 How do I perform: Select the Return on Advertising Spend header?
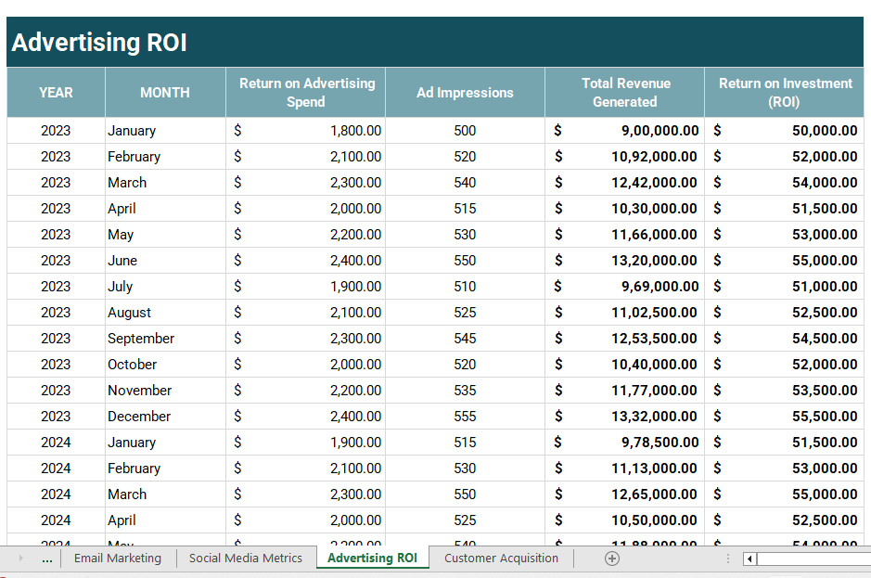(x=306, y=93)
